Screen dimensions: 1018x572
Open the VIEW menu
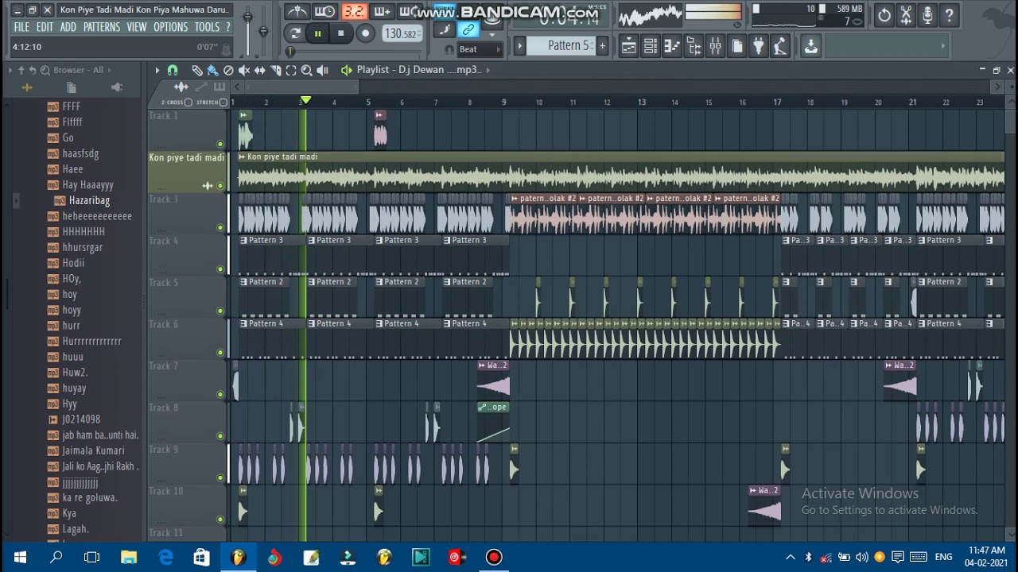[x=137, y=27]
